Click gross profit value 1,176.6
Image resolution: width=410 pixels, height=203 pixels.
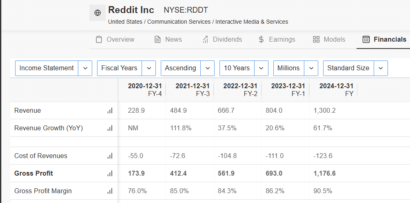click(x=324, y=174)
